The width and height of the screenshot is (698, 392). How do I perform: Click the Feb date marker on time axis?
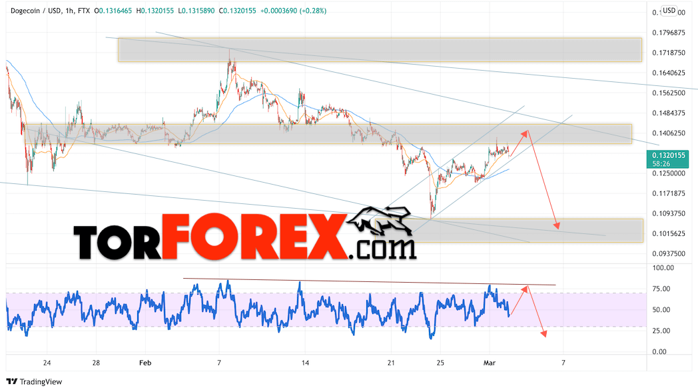click(x=145, y=363)
